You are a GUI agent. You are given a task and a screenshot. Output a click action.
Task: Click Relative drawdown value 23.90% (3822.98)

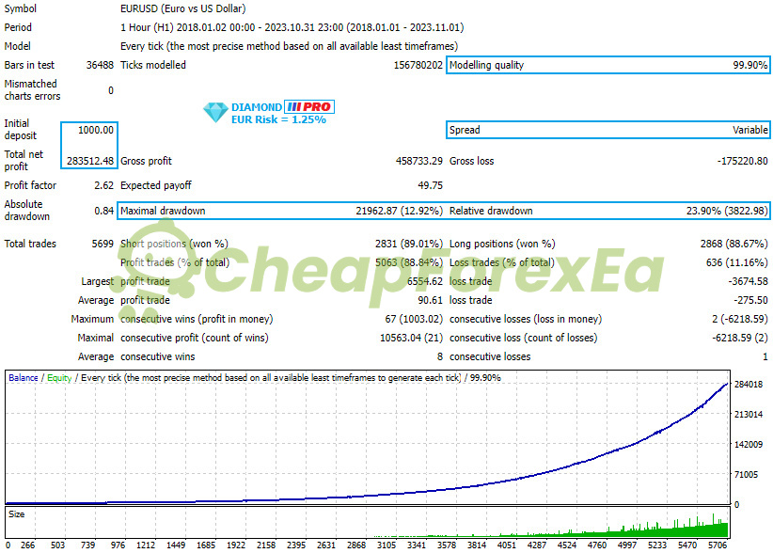coord(727,211)
